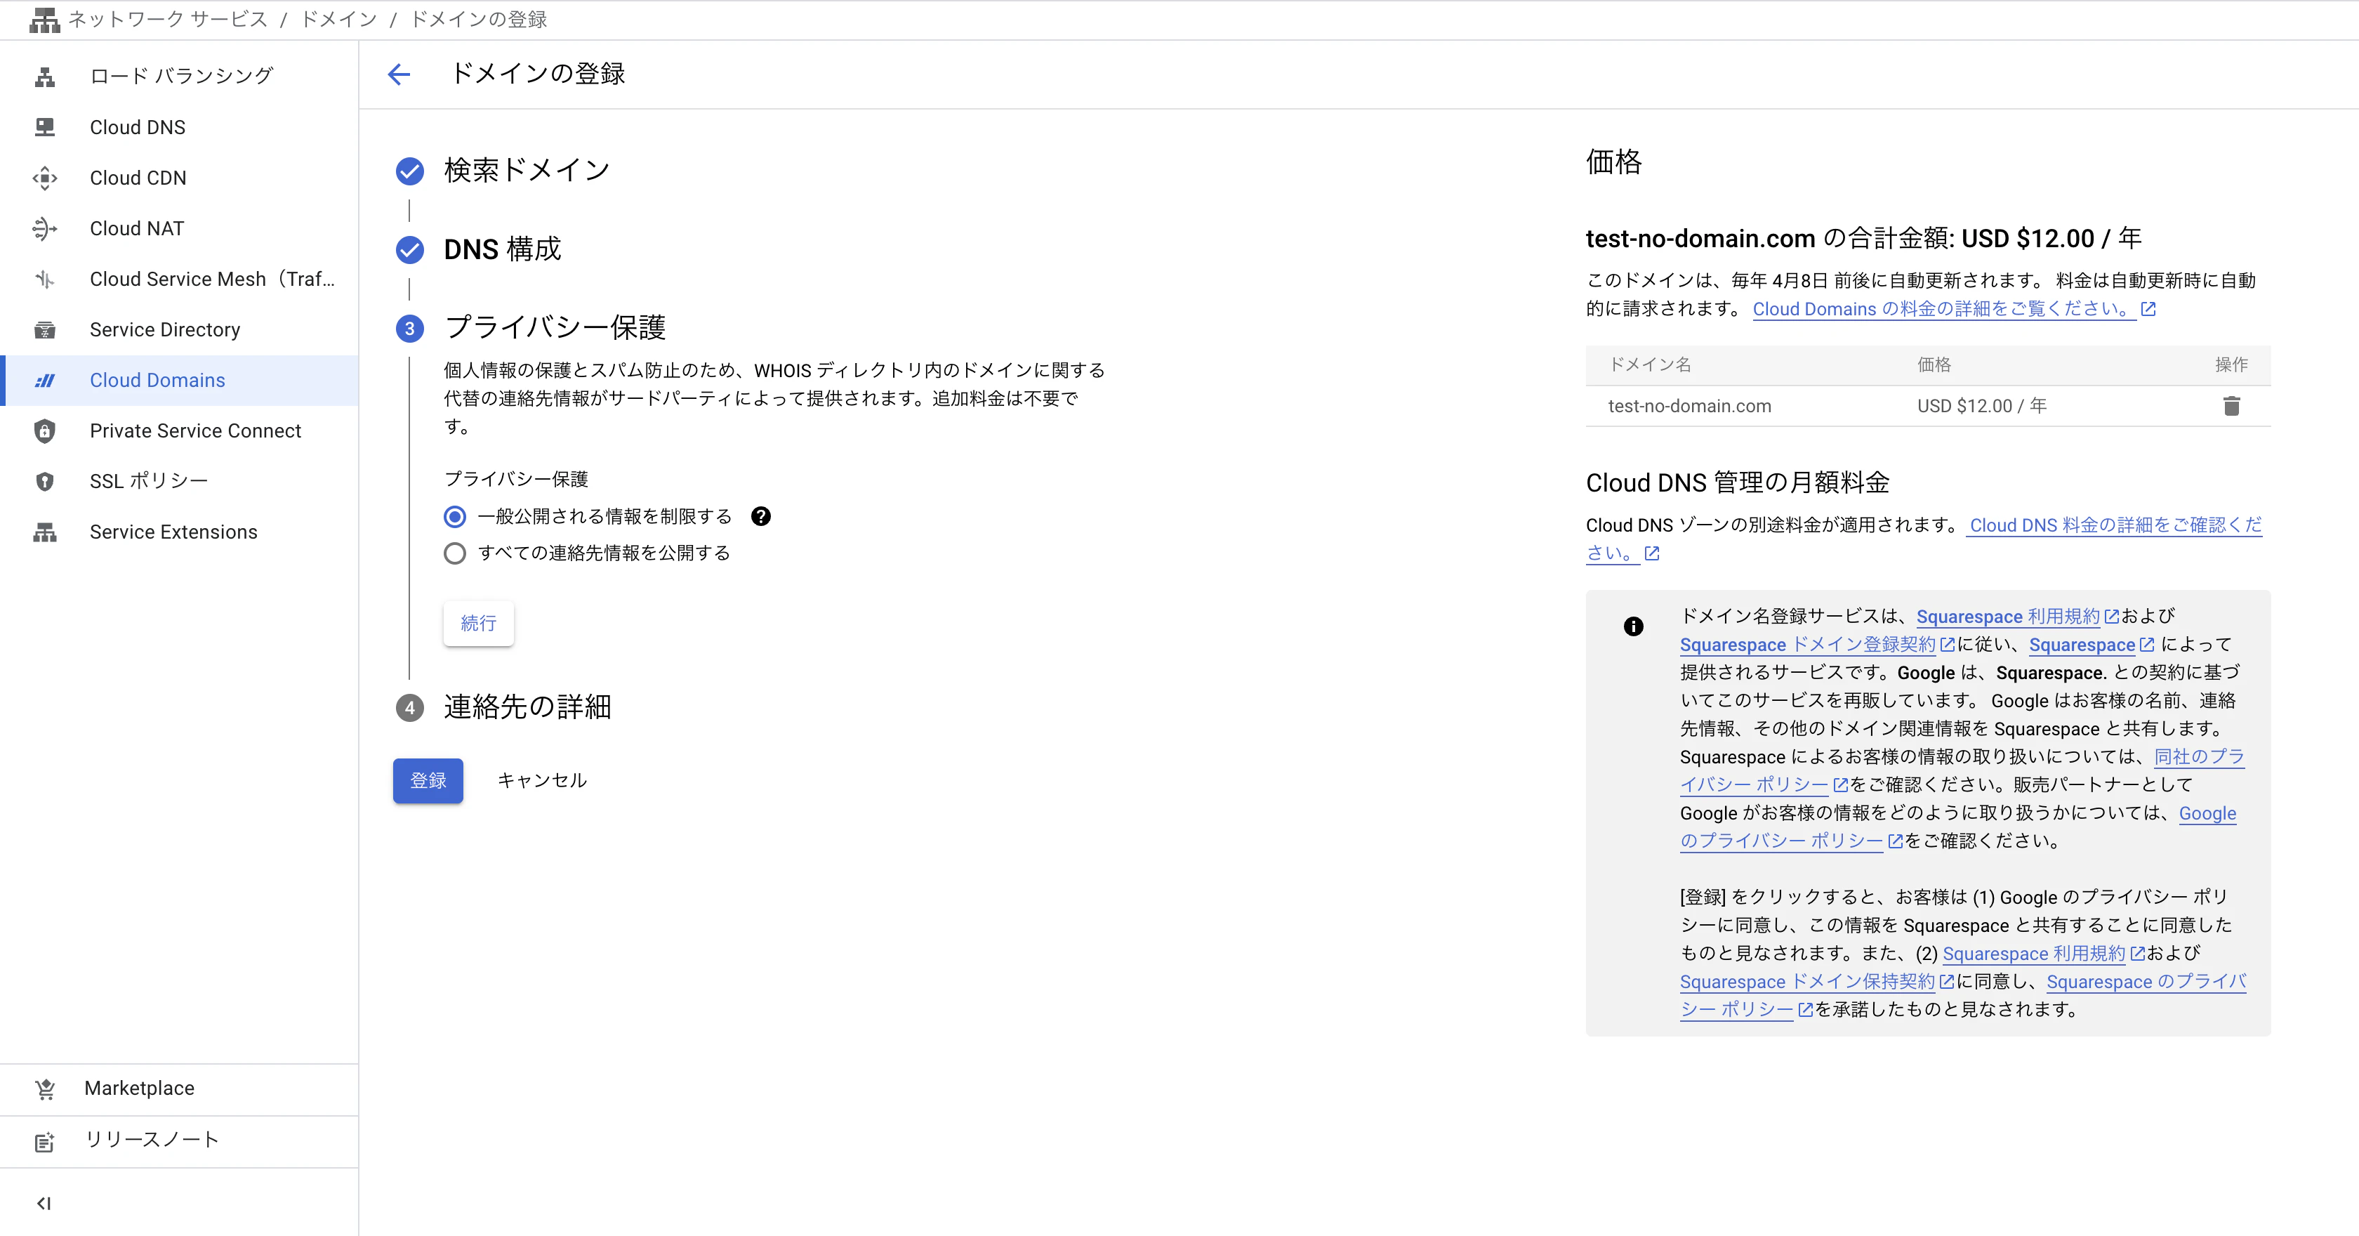Image resolution: width=2359 pixels, height=1236 pixels.
Task: Click the Marketplace cart icon
Action: [45, 1089]
